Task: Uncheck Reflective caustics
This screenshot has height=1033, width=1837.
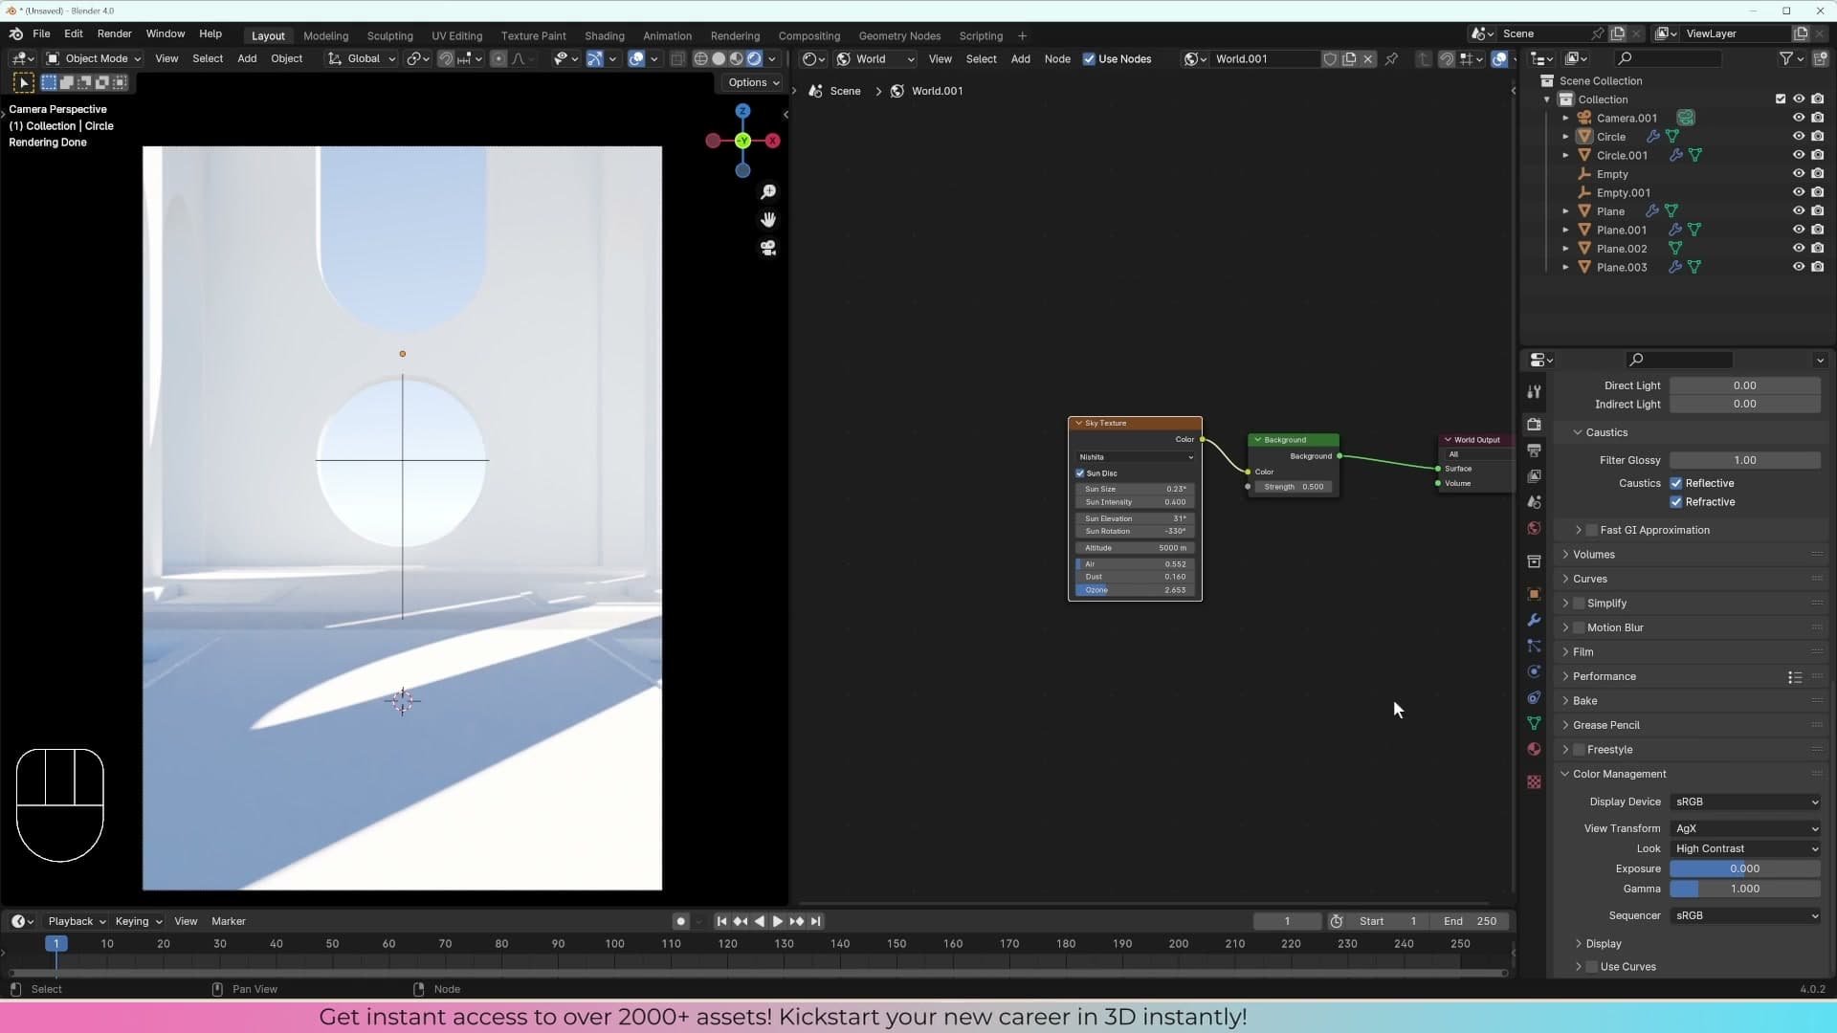Action: 1676,483
